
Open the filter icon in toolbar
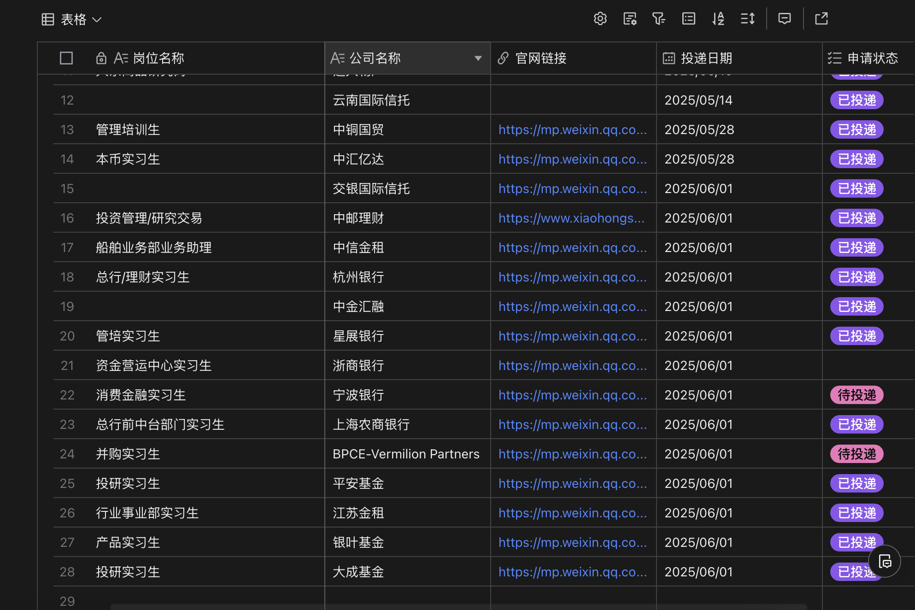click(x=659, y=19)
